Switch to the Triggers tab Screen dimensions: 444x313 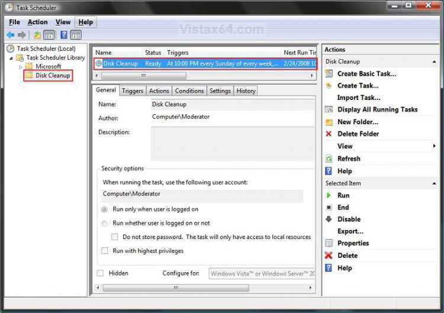[x=132, y=91]
